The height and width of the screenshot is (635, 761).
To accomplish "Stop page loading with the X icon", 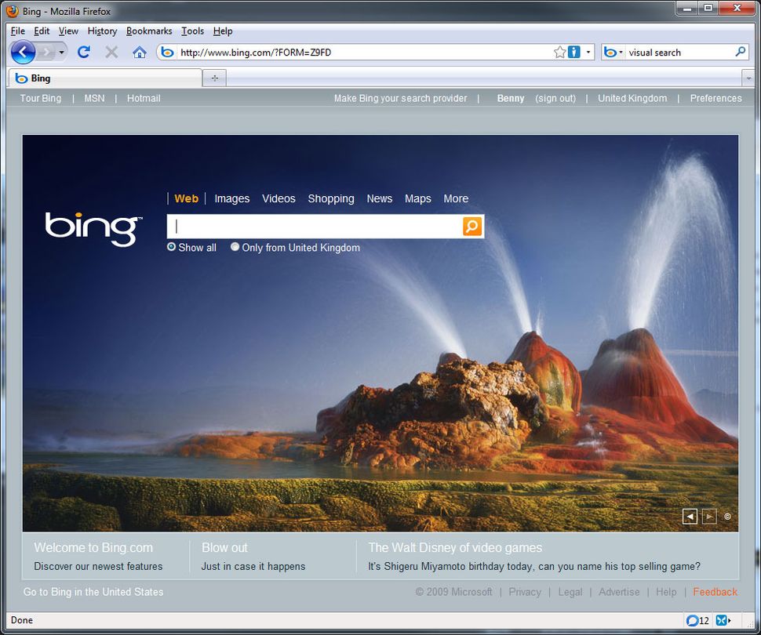I will [x=111, y=52].
